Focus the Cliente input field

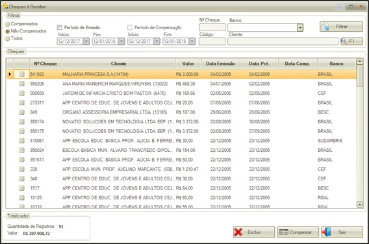pos(283,42)
